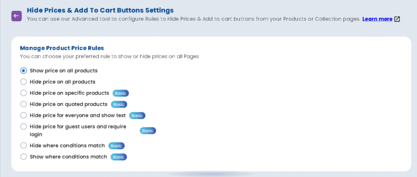417x177 pixels.
Task: Click Basic badge beside show text option
Action: coord(137,115)
